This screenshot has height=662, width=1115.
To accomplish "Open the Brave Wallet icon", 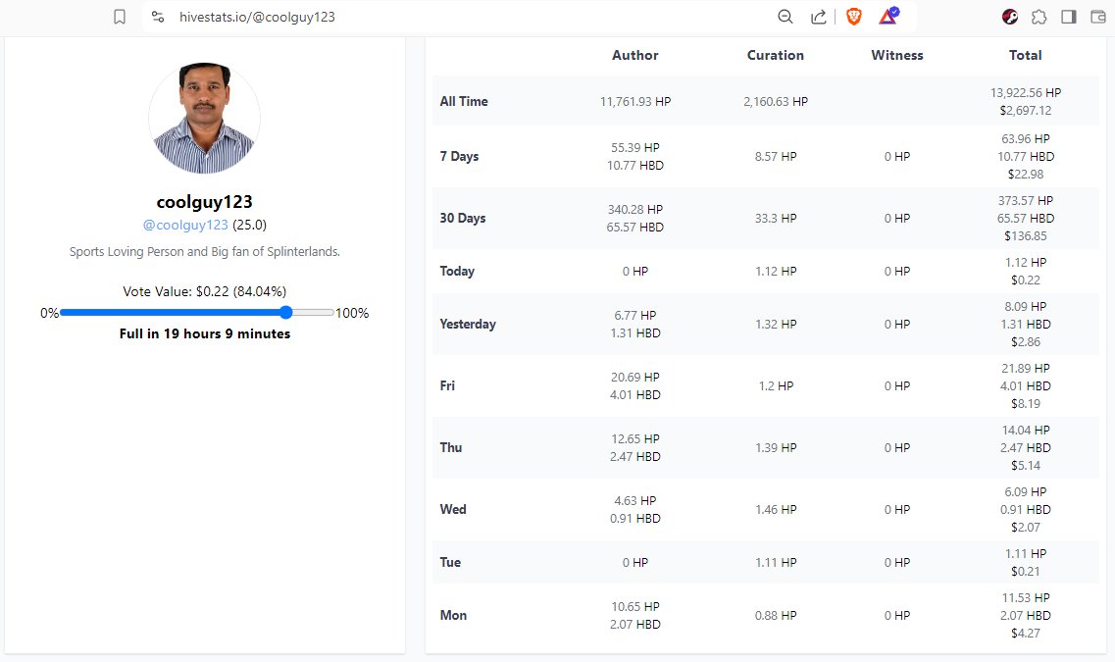I will coord(1098,17).
